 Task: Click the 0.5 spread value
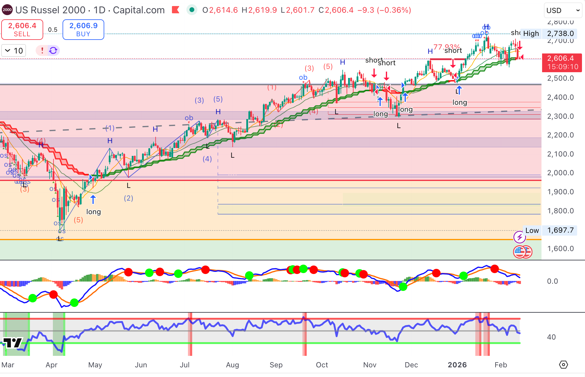pos(53,30)
